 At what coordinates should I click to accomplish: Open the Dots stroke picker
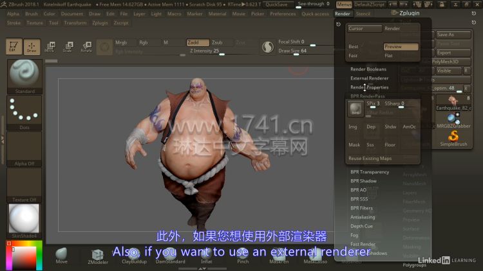point(24,113)
